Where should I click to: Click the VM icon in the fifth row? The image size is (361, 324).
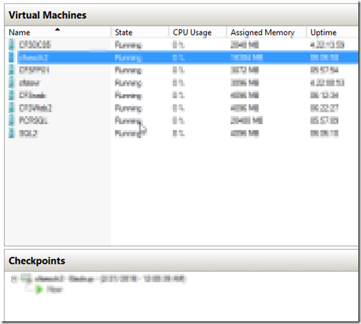pos(11,95)
